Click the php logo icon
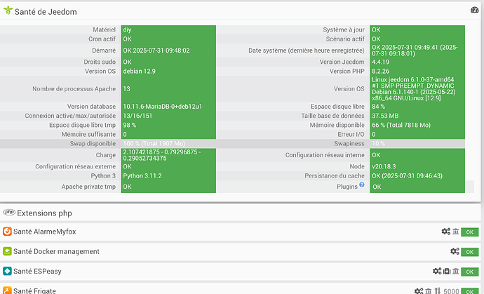 [x=9, y=212]
